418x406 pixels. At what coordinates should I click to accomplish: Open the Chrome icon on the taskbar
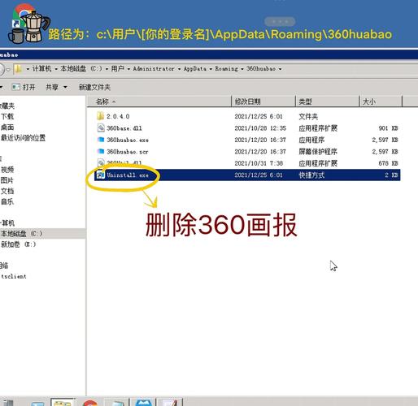click(x=90, y=403)
